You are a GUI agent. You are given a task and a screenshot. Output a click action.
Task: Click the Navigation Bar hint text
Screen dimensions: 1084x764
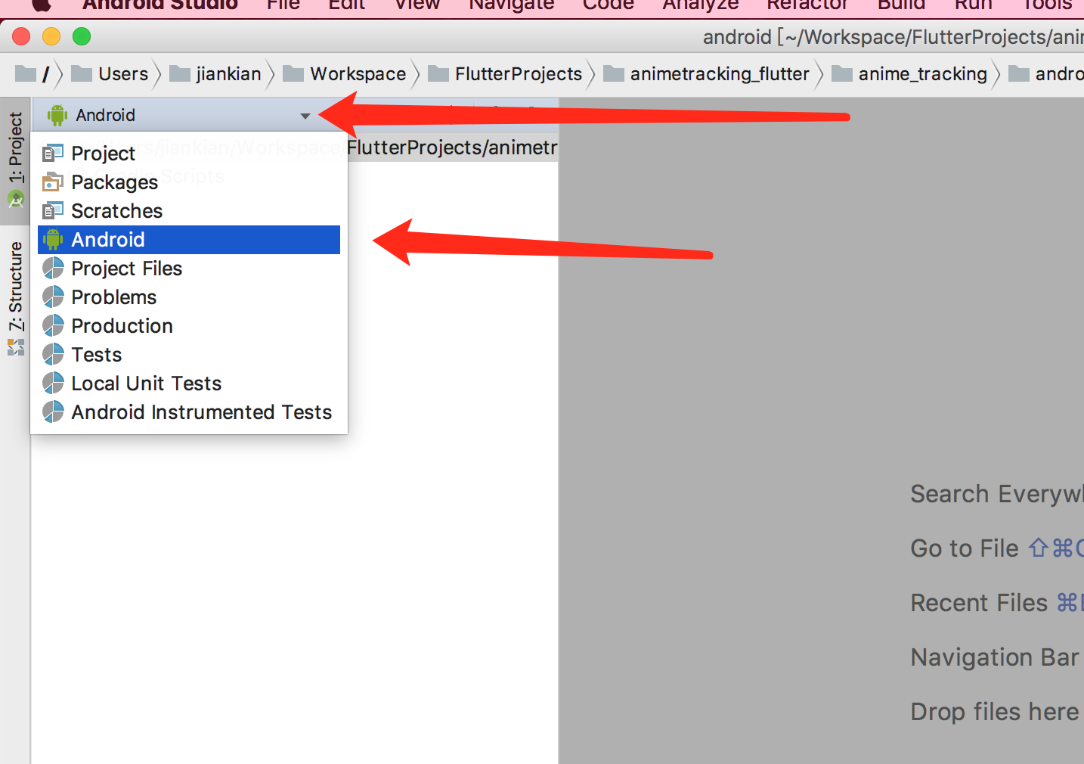995,657
